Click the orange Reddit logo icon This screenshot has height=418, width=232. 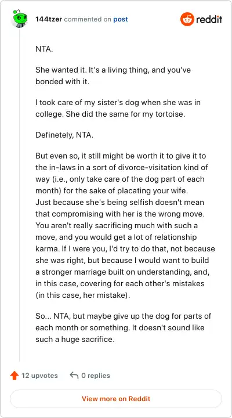pos(187,19)
